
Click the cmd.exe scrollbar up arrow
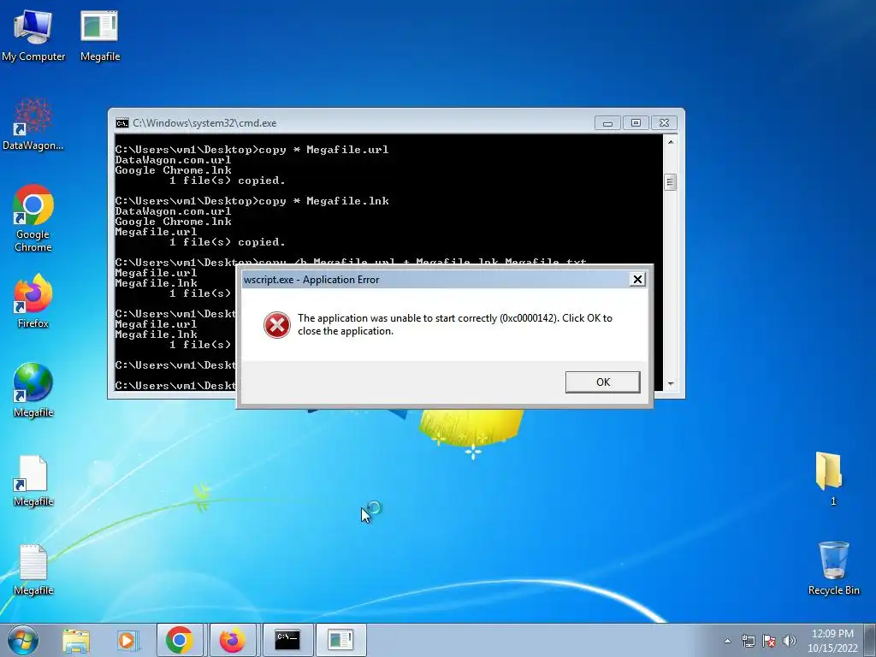(x=671, y=142)
